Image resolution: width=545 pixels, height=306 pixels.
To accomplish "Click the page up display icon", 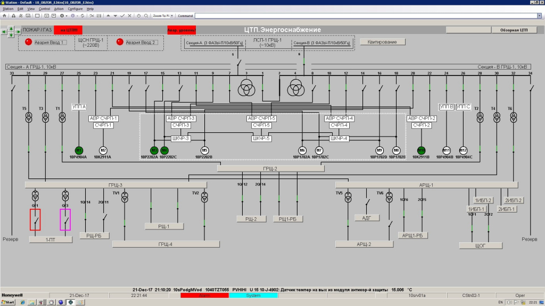I will [54, 15].
